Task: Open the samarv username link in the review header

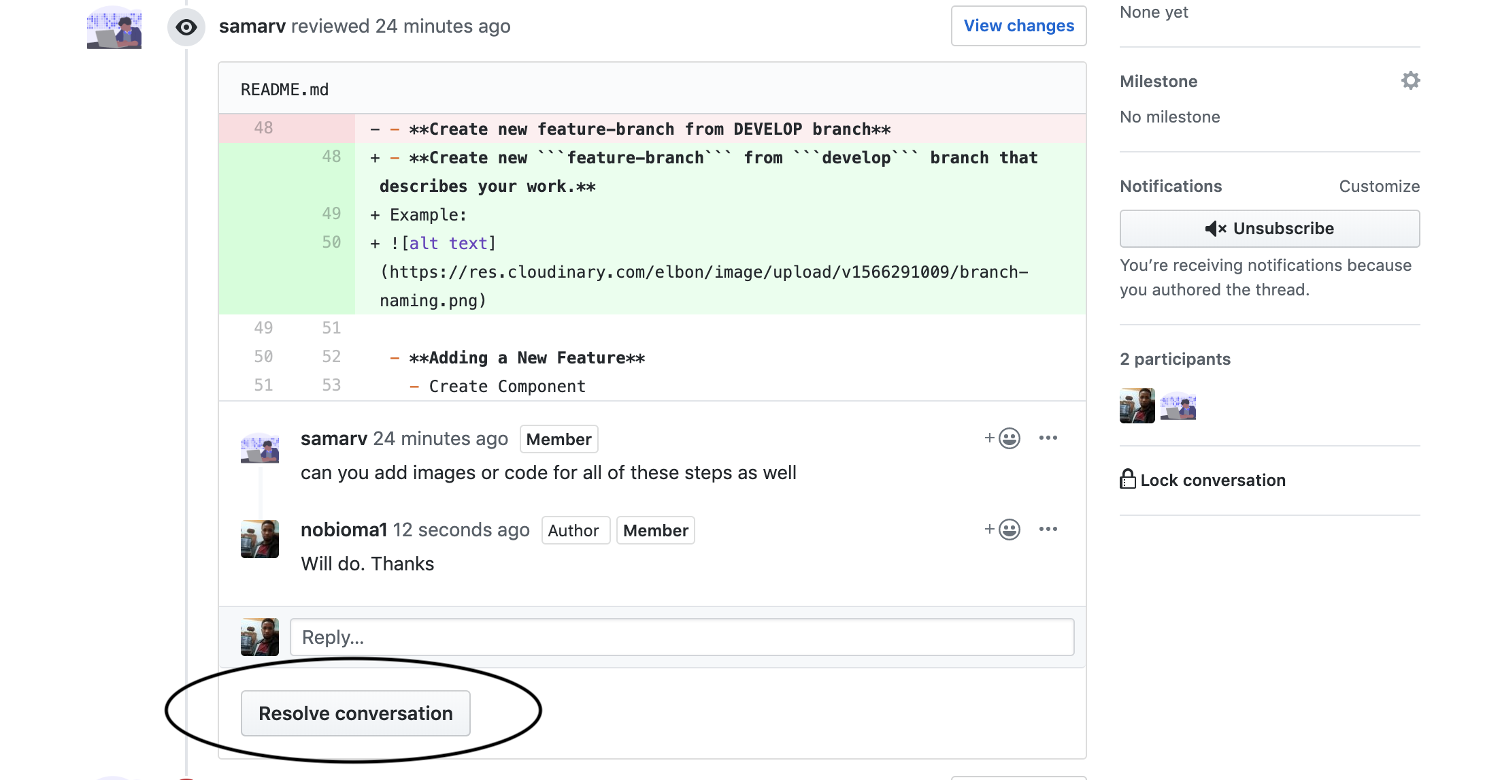Action: 252,27
